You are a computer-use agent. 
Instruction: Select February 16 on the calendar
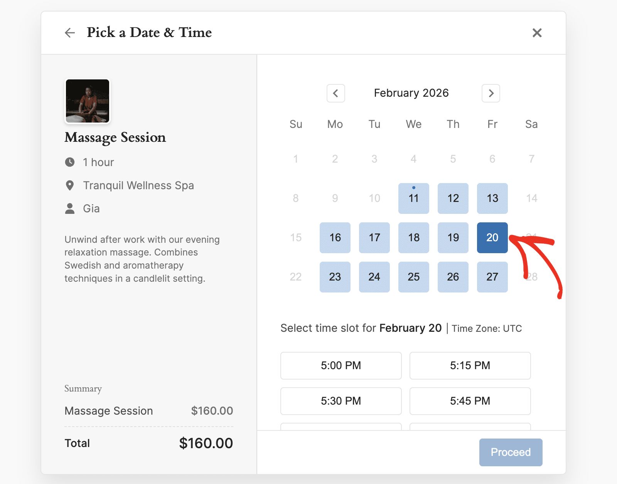click(335, 238)
